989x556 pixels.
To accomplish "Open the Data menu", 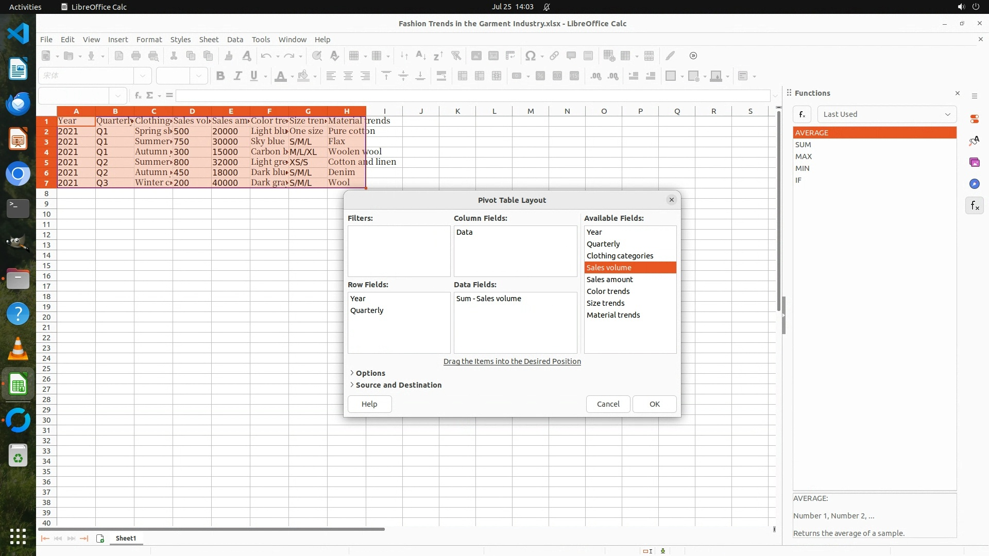I will pyautogui.click(x=235, y=40).
